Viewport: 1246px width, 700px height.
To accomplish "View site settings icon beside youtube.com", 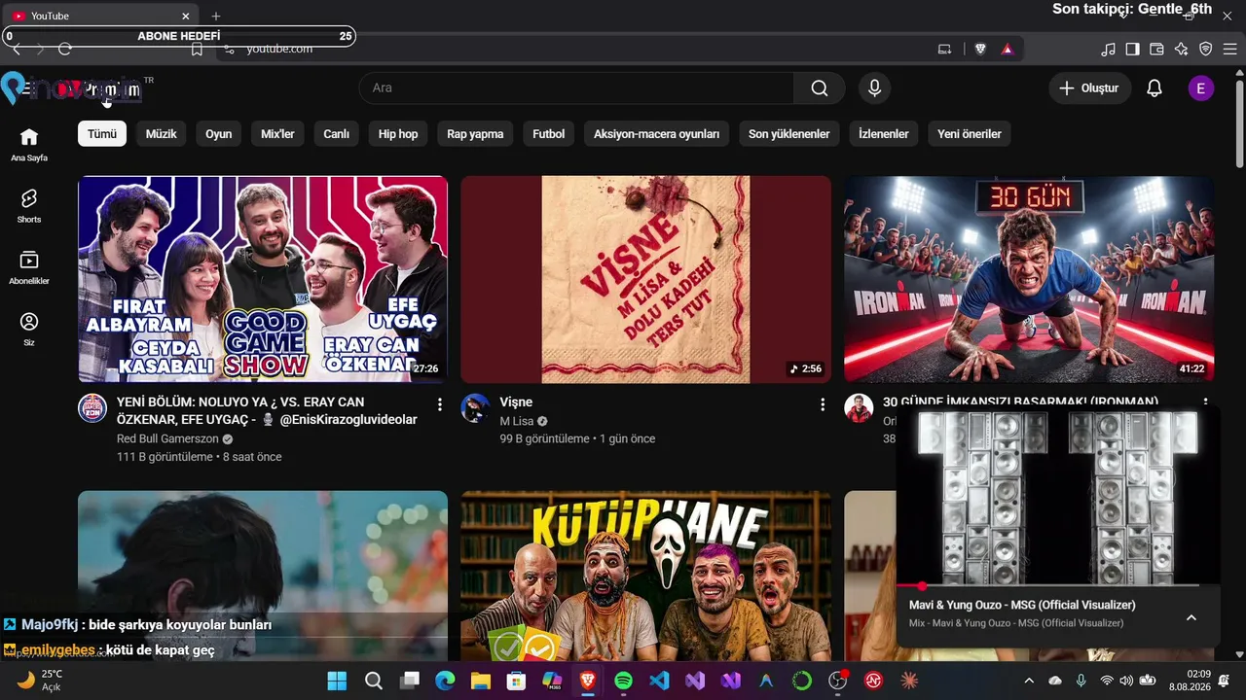I will pos(229,49).
